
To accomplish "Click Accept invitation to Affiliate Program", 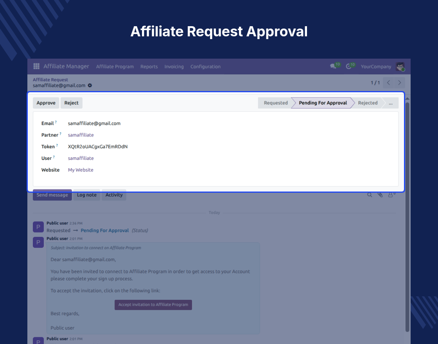I will coord(153,305).
